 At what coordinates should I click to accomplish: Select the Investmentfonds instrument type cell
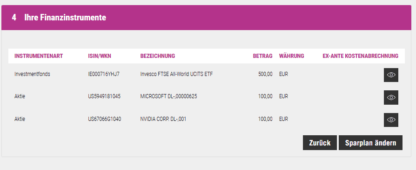[32, 74]
